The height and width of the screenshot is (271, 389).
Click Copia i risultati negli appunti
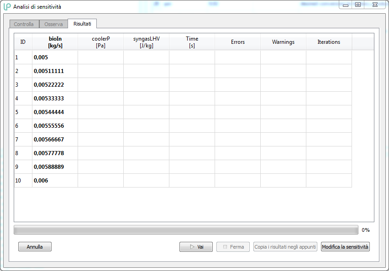pos(285,247)
